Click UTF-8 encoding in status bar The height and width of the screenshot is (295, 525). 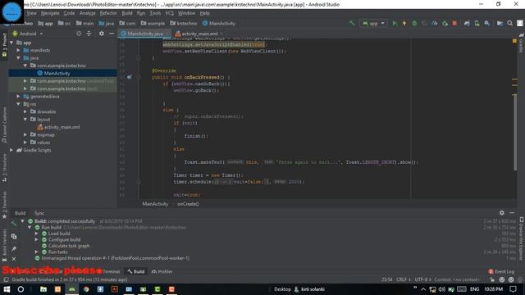pyautogui.click(x=423, y=279)
